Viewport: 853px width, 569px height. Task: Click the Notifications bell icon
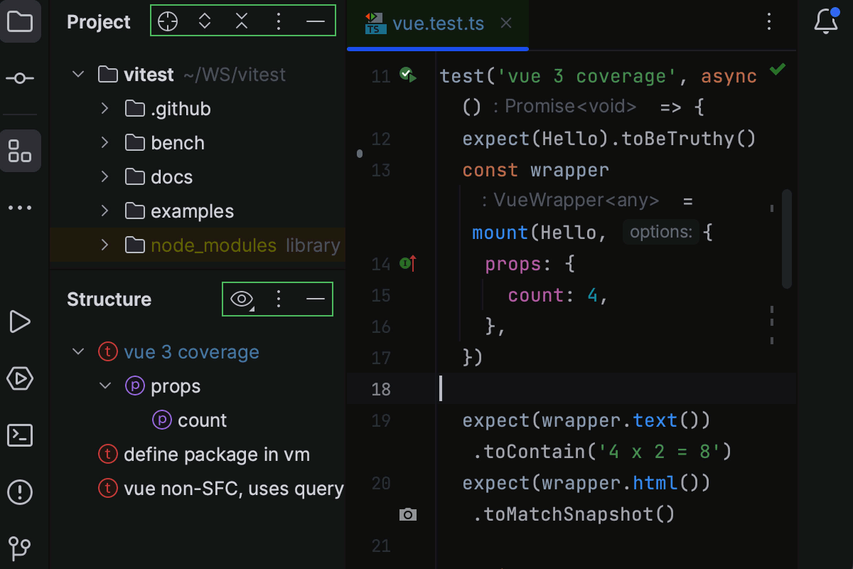(825, 21)
